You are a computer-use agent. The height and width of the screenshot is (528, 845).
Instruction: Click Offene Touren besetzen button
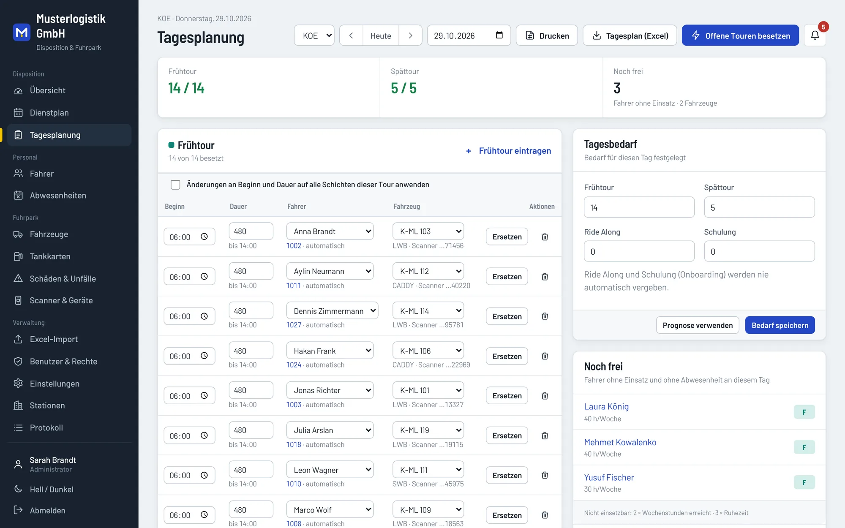[740, 35]
